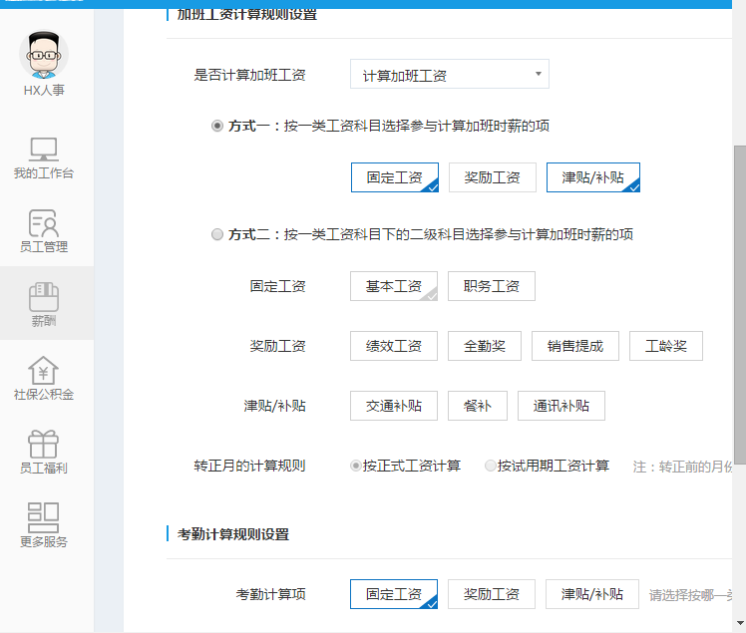
Task: Toggle 津贴/补贴 in 考勤计算项
Action: point(592,594)
